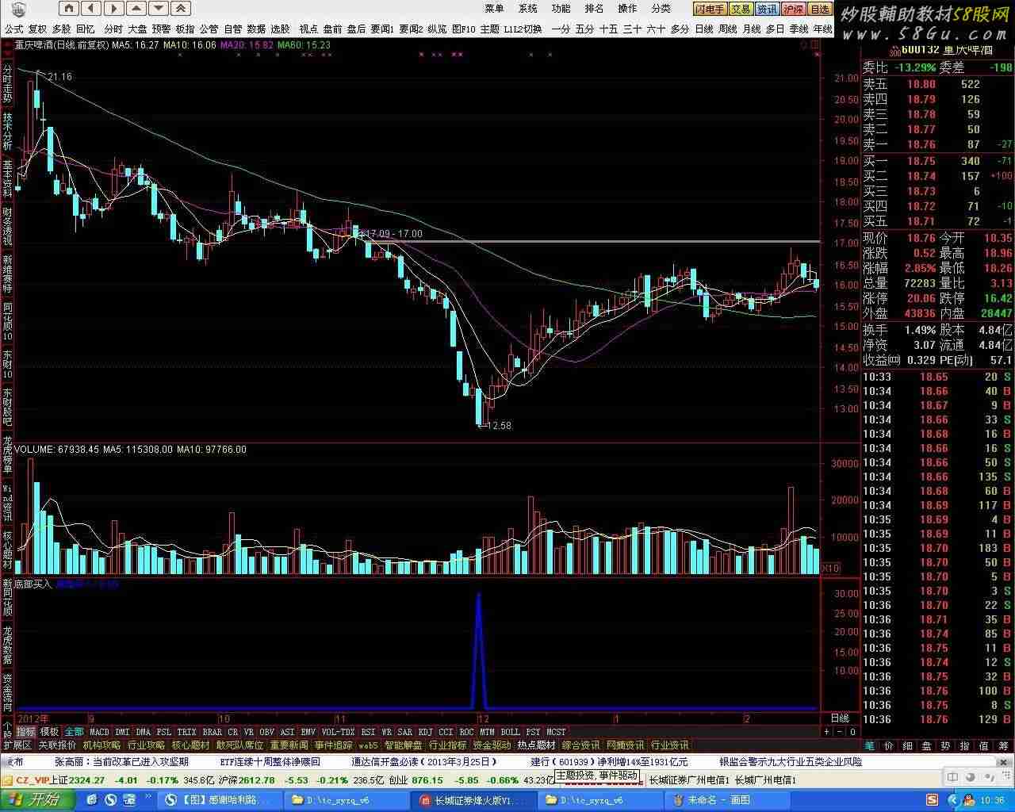Select the 全部 indicator tab
The image size is (1015, 812).
(74, 732)
